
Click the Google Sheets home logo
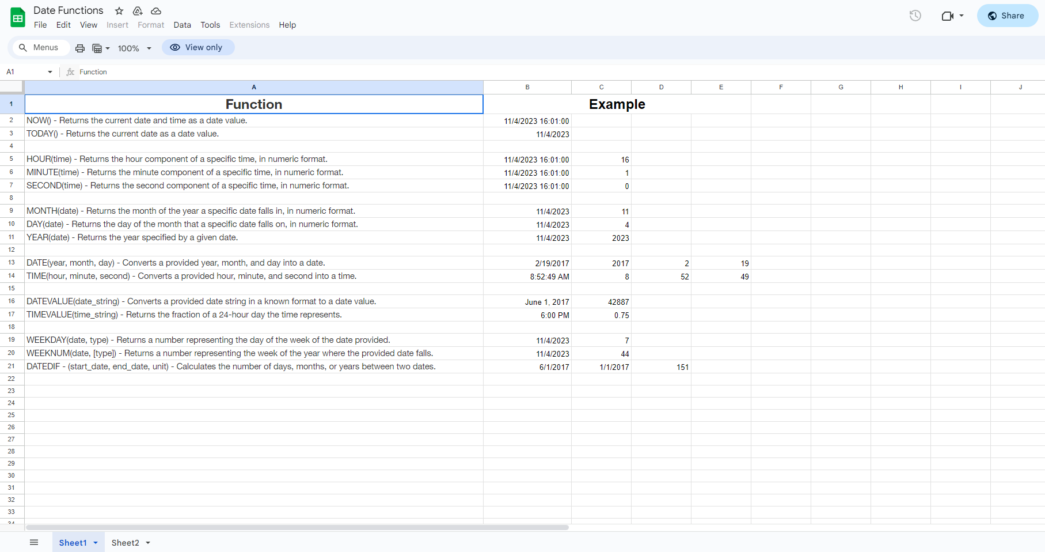pyautogui.click(x=18, y=17)
